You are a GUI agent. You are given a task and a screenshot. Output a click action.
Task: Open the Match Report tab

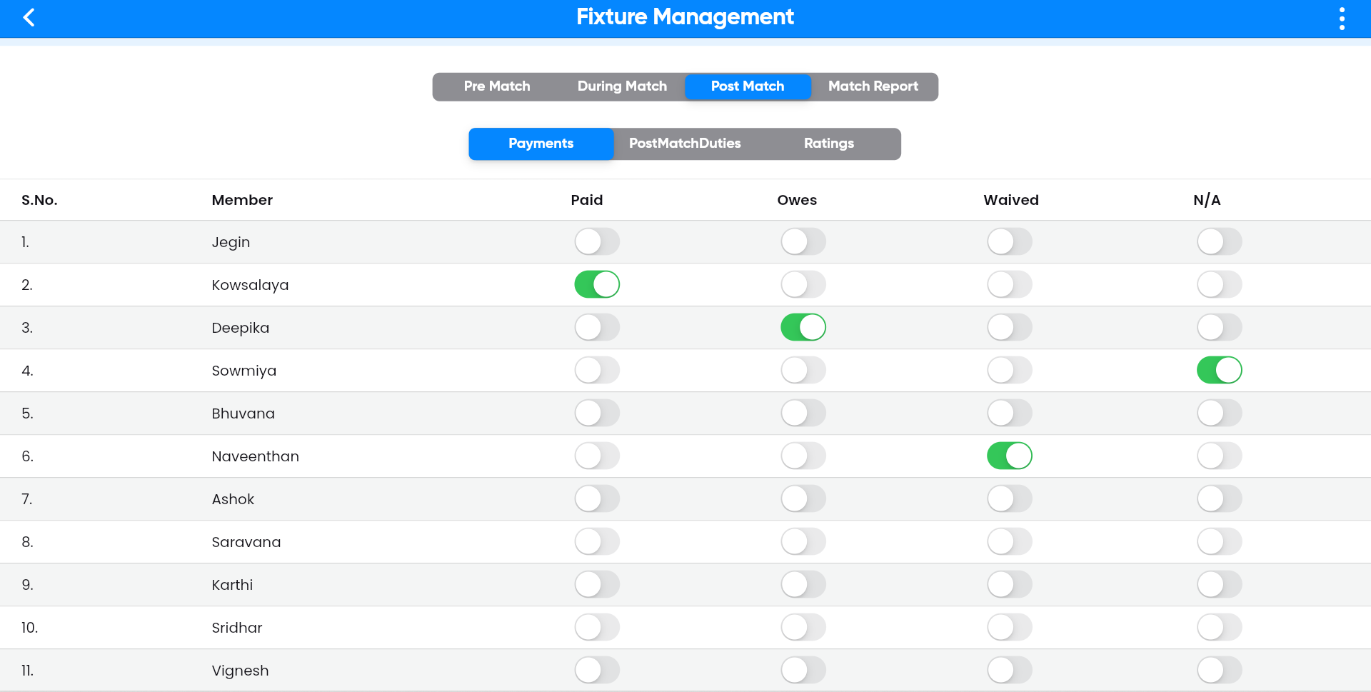pyautogui.click(x=873, y=86)
